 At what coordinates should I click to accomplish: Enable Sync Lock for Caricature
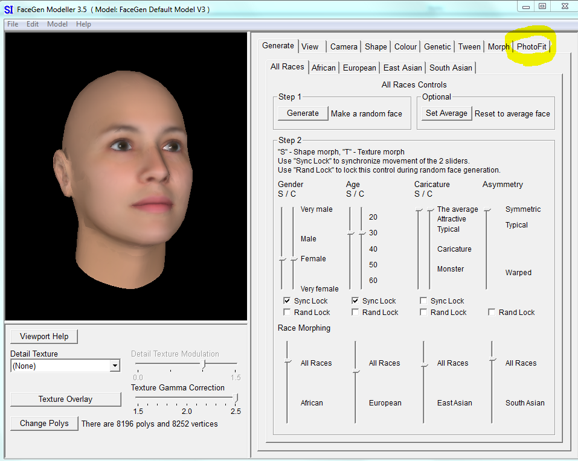point(423,300)
